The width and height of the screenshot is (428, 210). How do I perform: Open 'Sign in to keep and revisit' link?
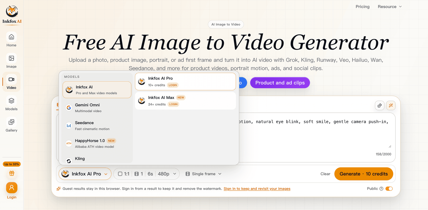coord(257,189)
